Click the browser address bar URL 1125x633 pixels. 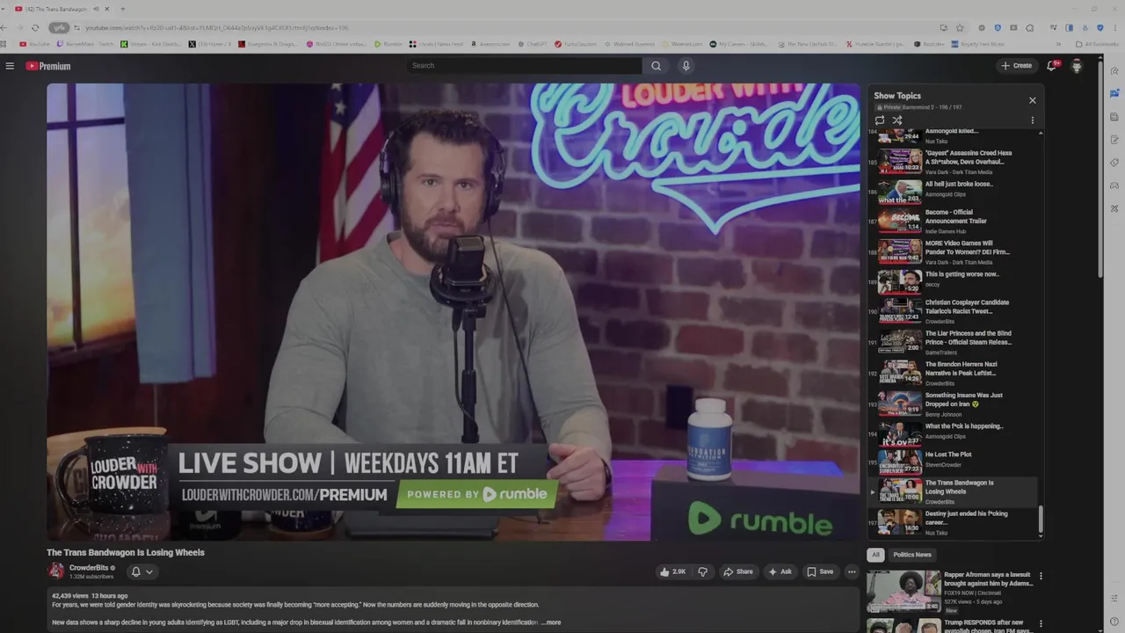pyautogui.click(x=216, y=28)
